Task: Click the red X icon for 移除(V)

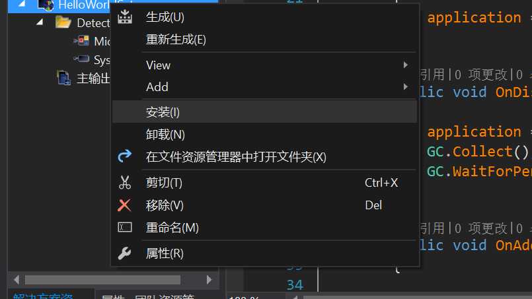Action: [124, 205]
